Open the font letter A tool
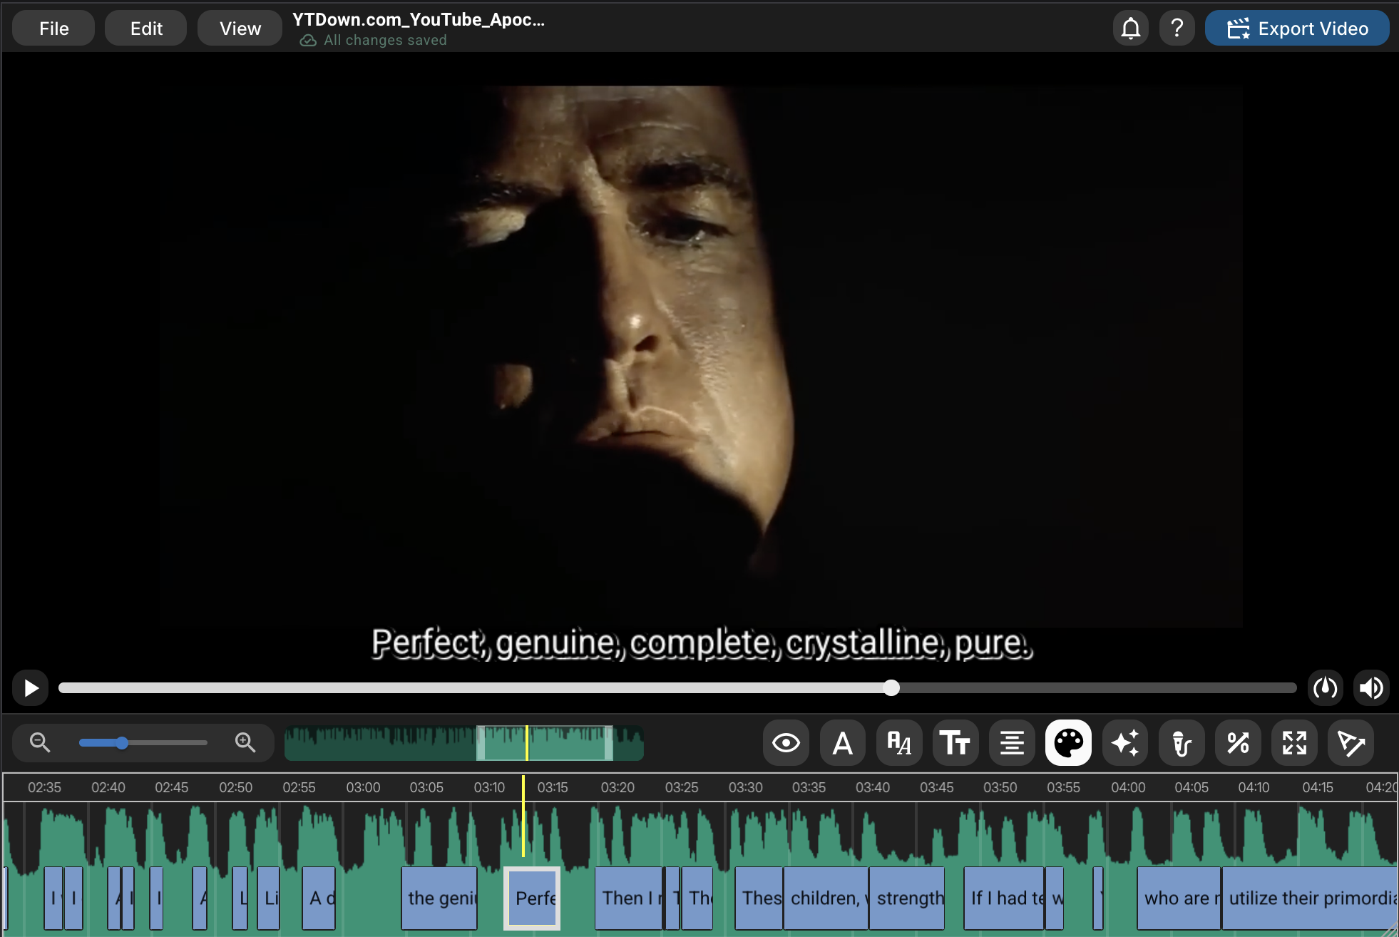This screenshot has width=1399, height=937. (x=843, y=743)
